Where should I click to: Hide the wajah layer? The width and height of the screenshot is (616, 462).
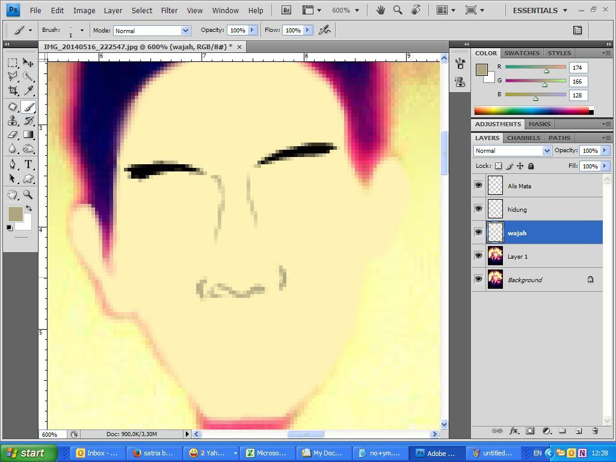point(478,232)
